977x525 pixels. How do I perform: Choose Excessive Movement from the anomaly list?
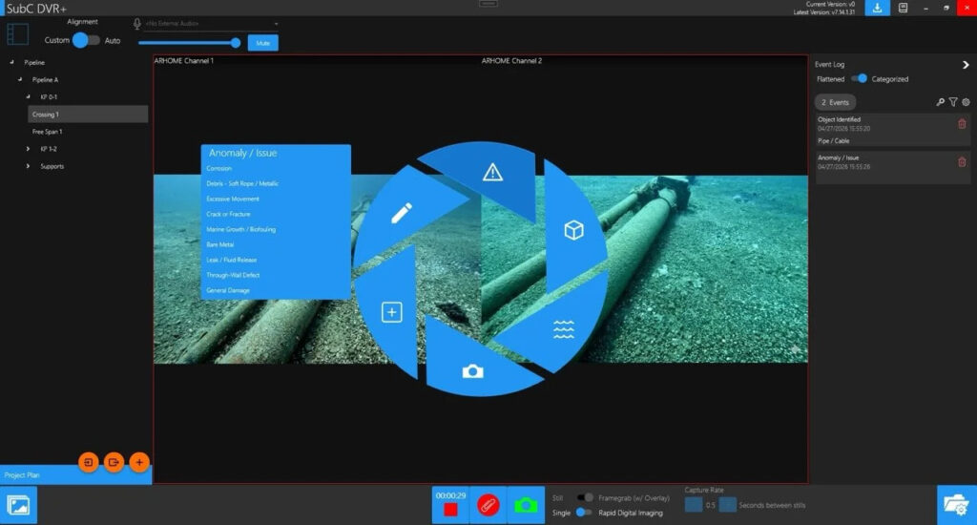(233, 199)
